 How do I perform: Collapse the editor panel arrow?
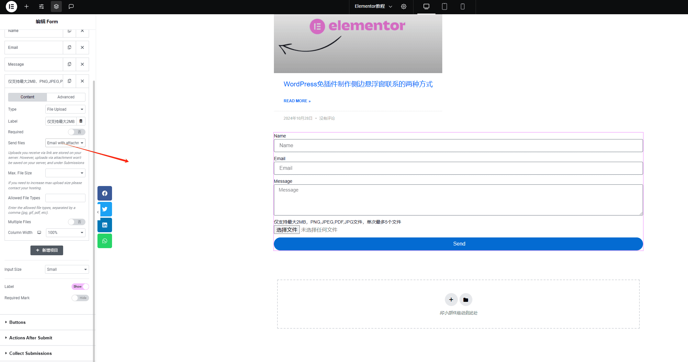(x=98, y=212)
